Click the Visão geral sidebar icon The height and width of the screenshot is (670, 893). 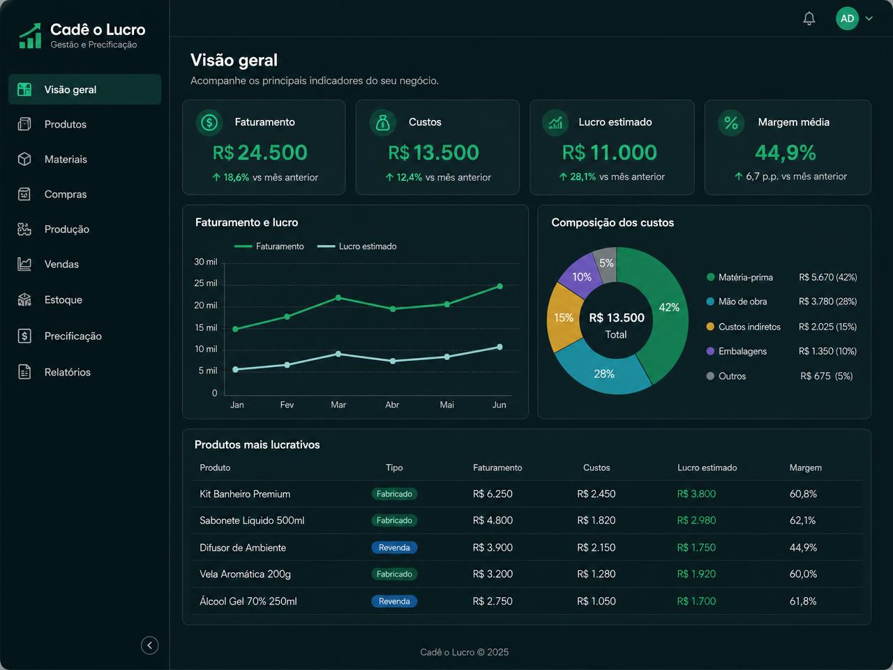[x=24, y=89]
